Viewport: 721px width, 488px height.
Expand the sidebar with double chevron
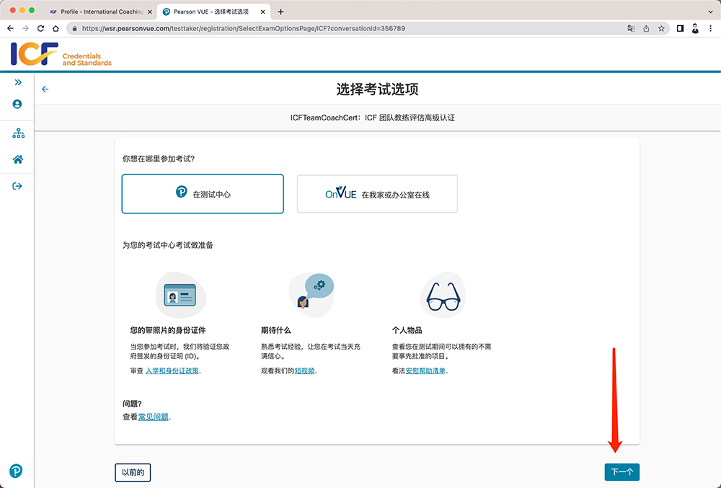pyautogui.click(x=17, y=82)
